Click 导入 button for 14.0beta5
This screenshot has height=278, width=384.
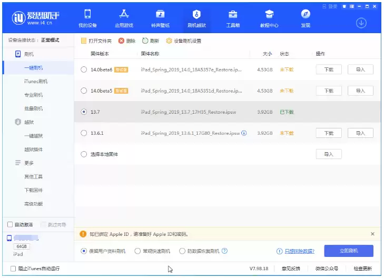pyautogui.click(x=360, y=91)
